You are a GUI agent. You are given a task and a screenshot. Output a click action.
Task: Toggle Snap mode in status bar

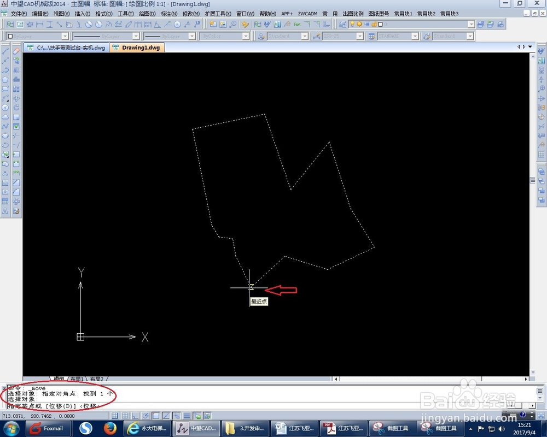pos(114,416)
